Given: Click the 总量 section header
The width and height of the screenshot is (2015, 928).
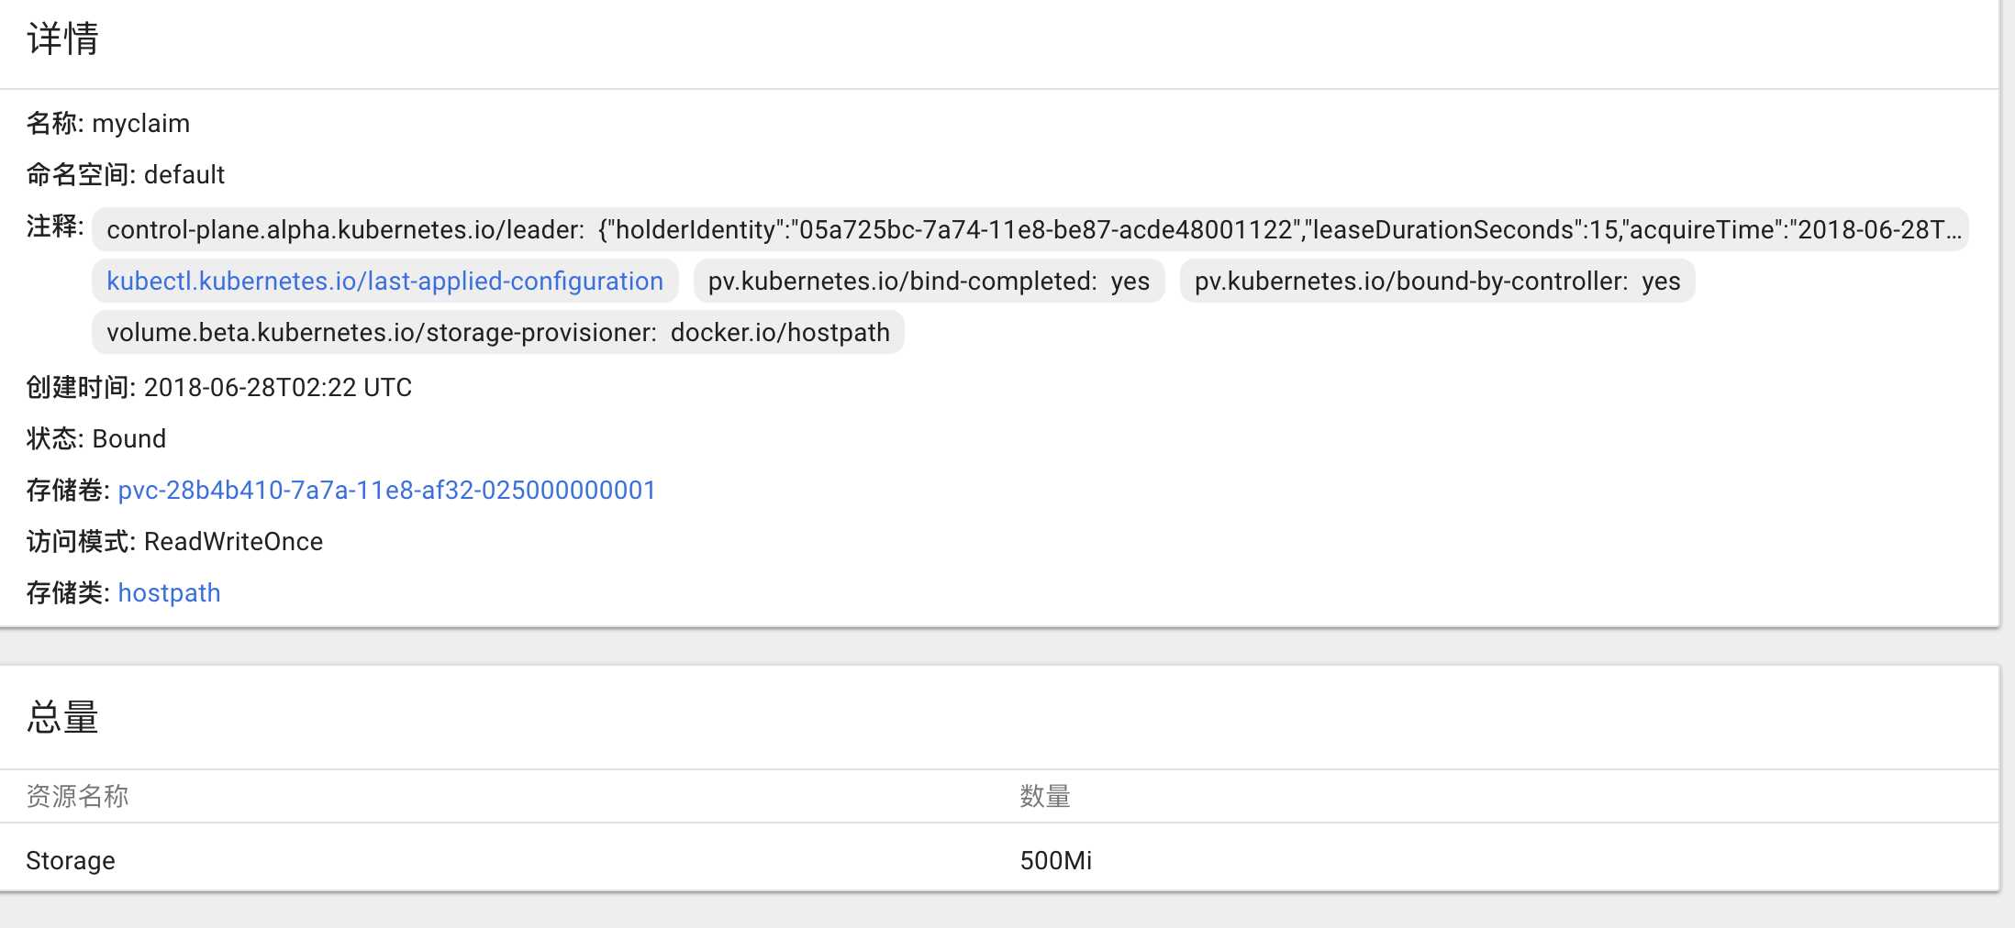Looking at the screenshot, I should coord(62,717).
